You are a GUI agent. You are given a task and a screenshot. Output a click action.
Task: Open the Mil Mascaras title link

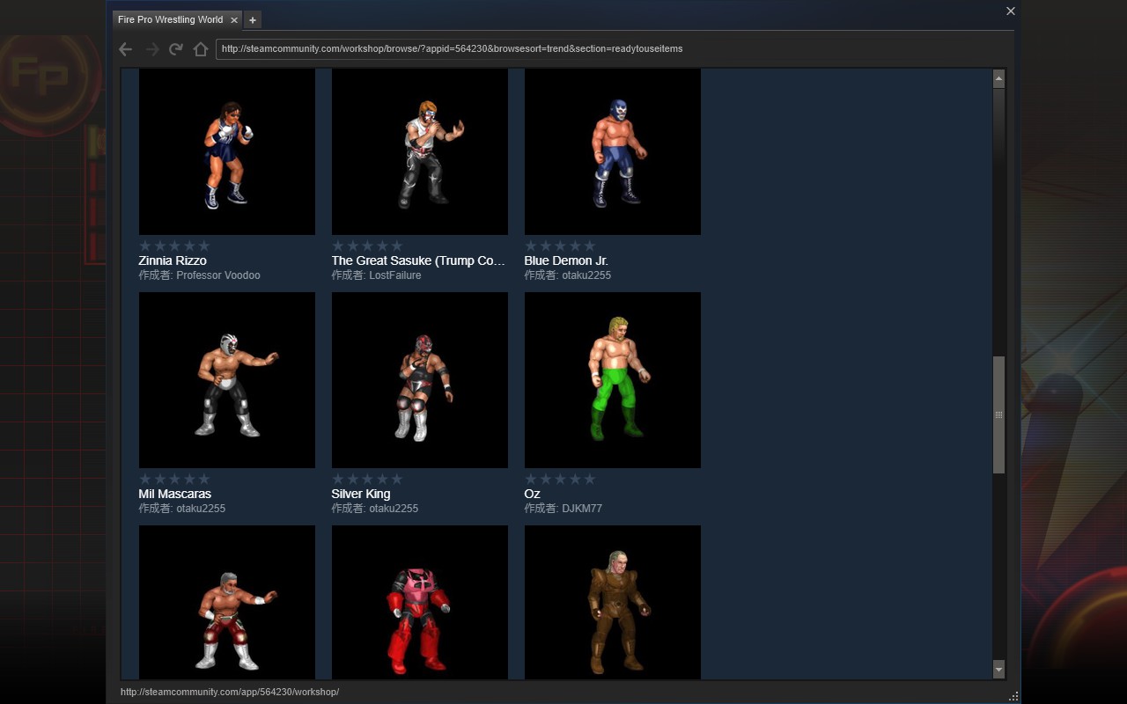click(174, 494)
